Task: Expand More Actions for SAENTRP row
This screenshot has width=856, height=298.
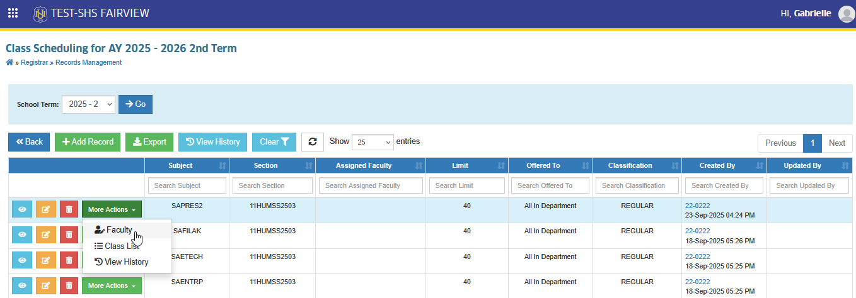Action: click(112, 285)
